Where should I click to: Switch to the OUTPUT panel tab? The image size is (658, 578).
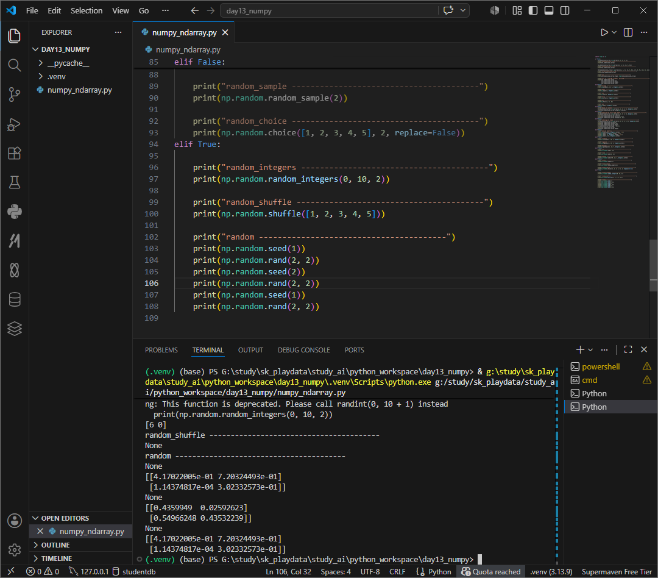(x=250, y=350)
